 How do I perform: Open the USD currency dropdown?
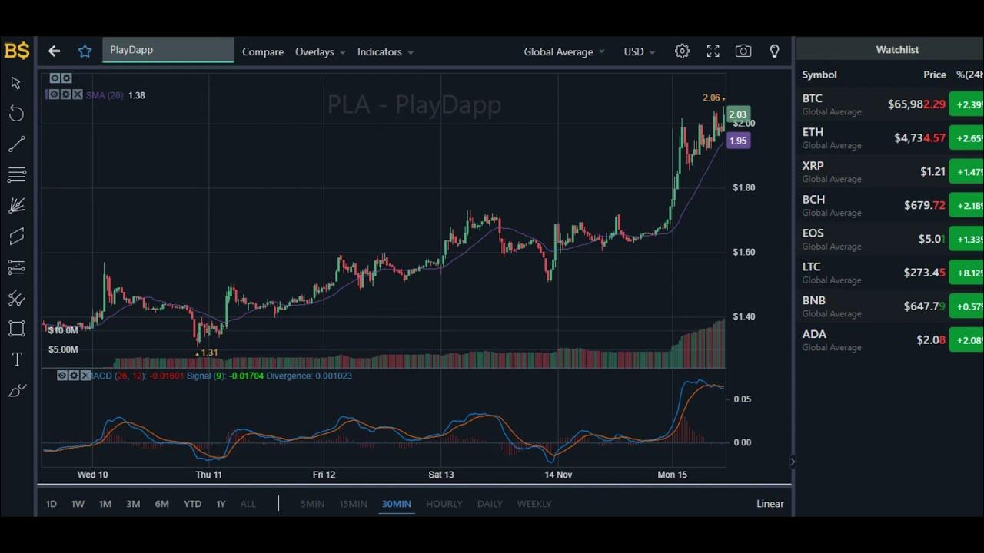(640, 51)
